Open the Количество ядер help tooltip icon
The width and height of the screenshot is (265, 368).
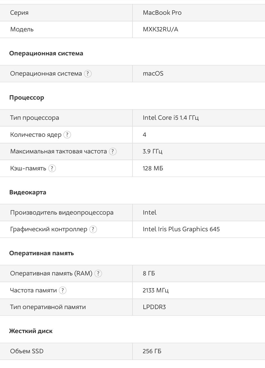click(67, 135)
